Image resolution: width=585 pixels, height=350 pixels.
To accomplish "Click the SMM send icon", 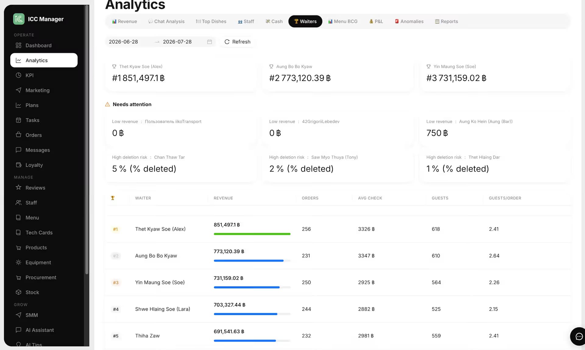I will click(19, 315).
